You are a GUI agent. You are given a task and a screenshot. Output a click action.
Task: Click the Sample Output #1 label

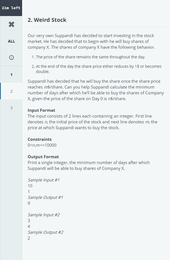tap(45, 197)
